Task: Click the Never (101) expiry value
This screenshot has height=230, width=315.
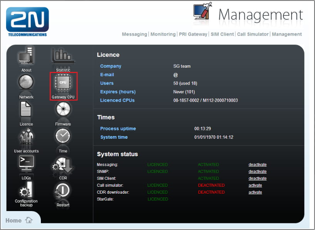Action: pyautogui.click(x=184, y=92)
